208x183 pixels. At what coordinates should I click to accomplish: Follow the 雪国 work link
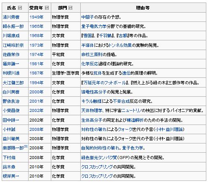pyautogui.click(x=88, y=36)
